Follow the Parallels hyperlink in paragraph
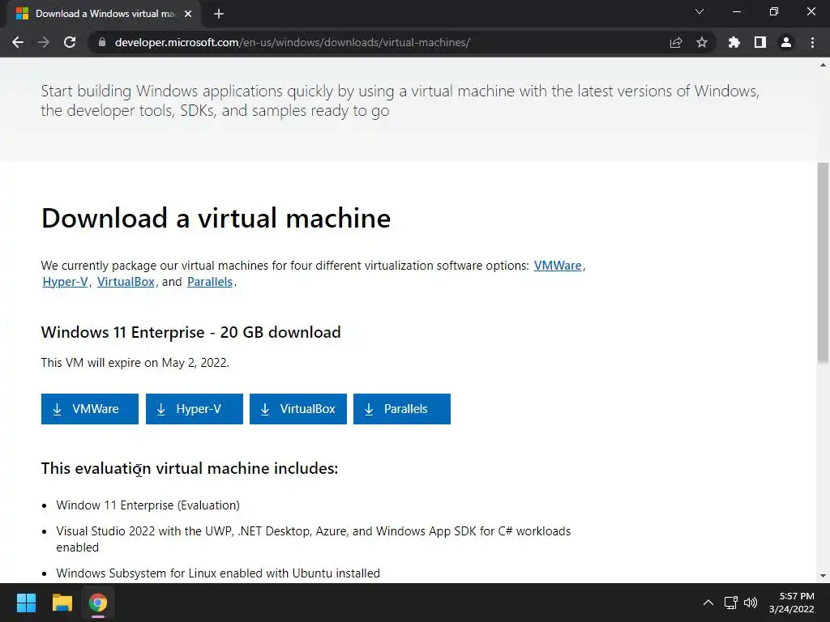The width and height of the screenshot is (830, 622). (x=210, y=282)
